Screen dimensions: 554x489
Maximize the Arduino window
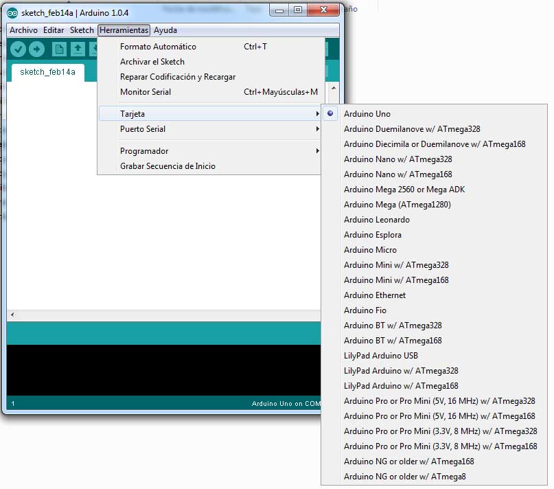(x=298, y=10)
